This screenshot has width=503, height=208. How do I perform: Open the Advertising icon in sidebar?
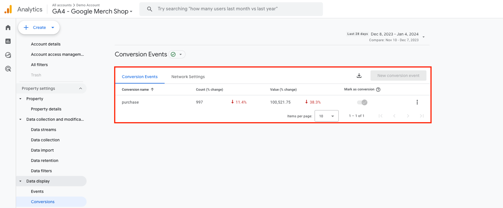(8, 69)
